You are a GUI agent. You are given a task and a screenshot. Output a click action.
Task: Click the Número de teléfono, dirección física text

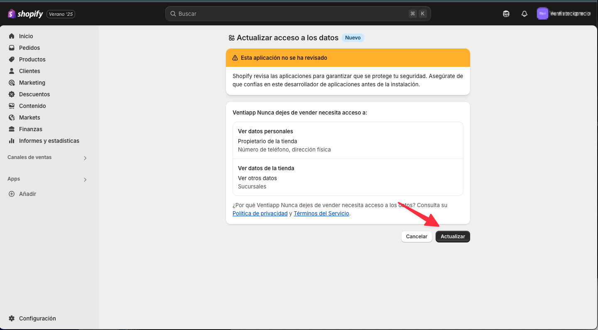284,149
